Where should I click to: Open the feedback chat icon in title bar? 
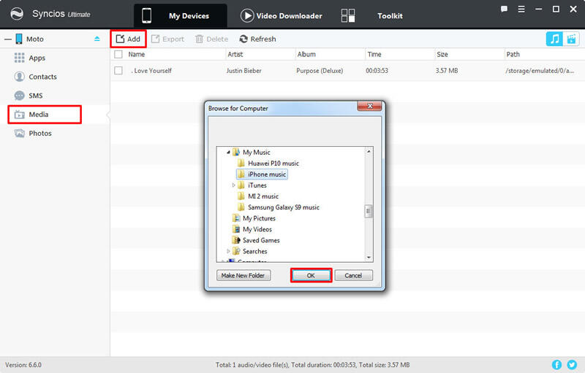click(505, 9)
